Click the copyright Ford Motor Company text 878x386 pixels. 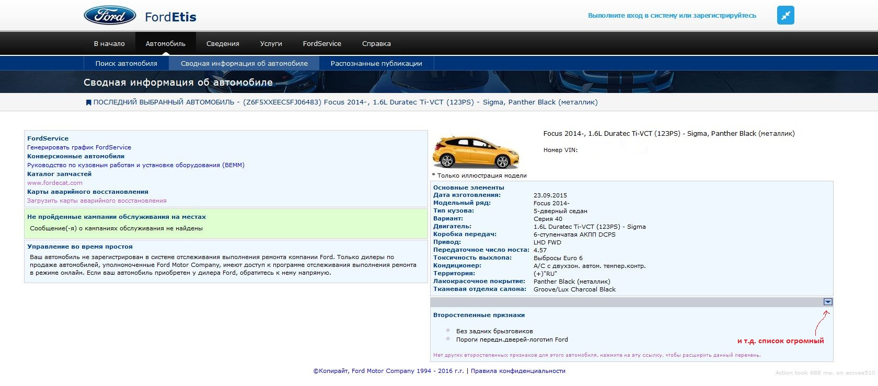388,371
